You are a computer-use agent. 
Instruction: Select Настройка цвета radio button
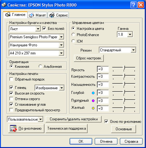click(73, 28)
